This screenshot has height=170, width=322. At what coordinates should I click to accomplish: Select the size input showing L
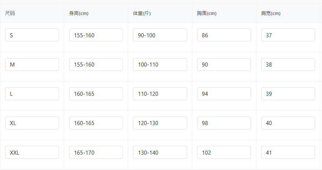pyautogui.click(x=32, y=94)
